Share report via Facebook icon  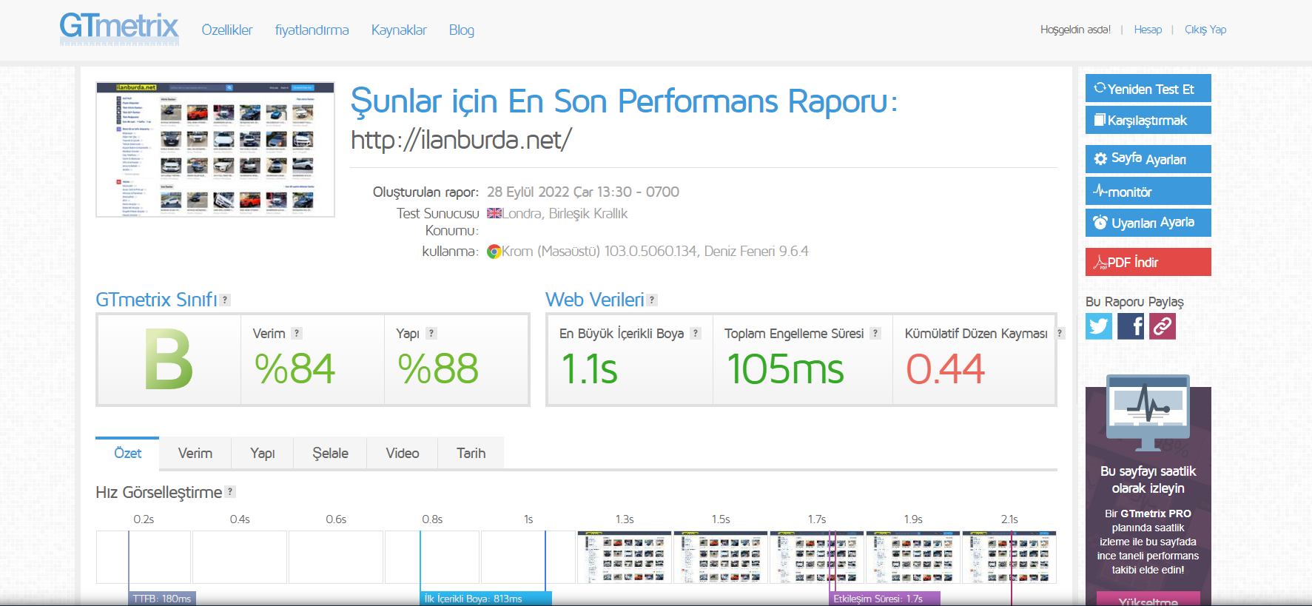(x=1131, y=326)
